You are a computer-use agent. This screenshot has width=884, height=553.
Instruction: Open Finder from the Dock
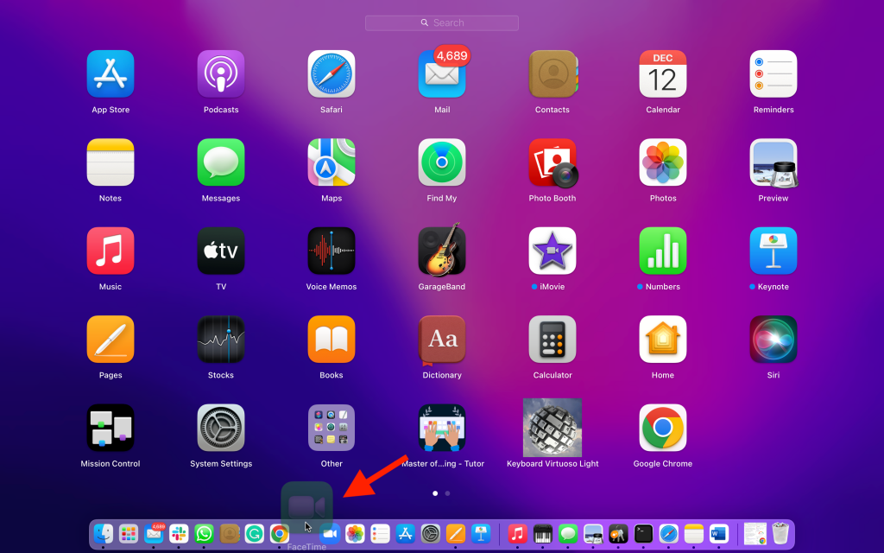pos(104,533)
